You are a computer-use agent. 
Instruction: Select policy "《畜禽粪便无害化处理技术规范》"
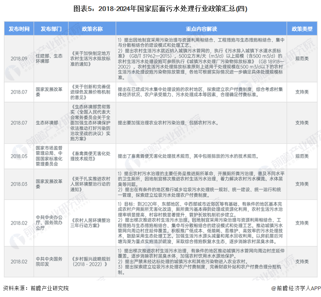[90, 156]
